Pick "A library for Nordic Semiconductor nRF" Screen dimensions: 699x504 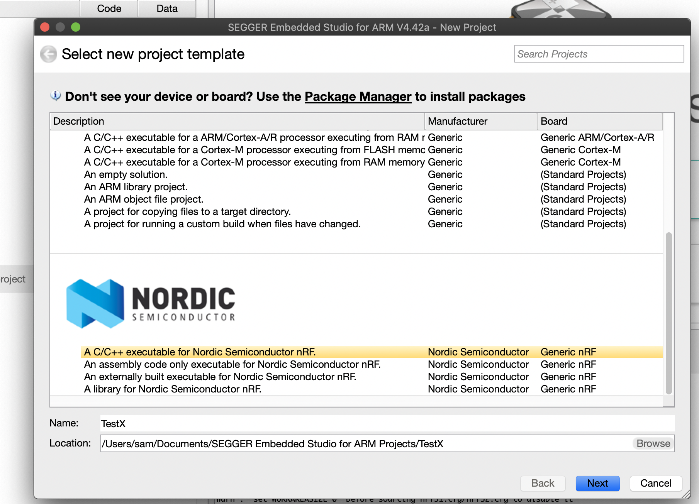coord(173,389)
